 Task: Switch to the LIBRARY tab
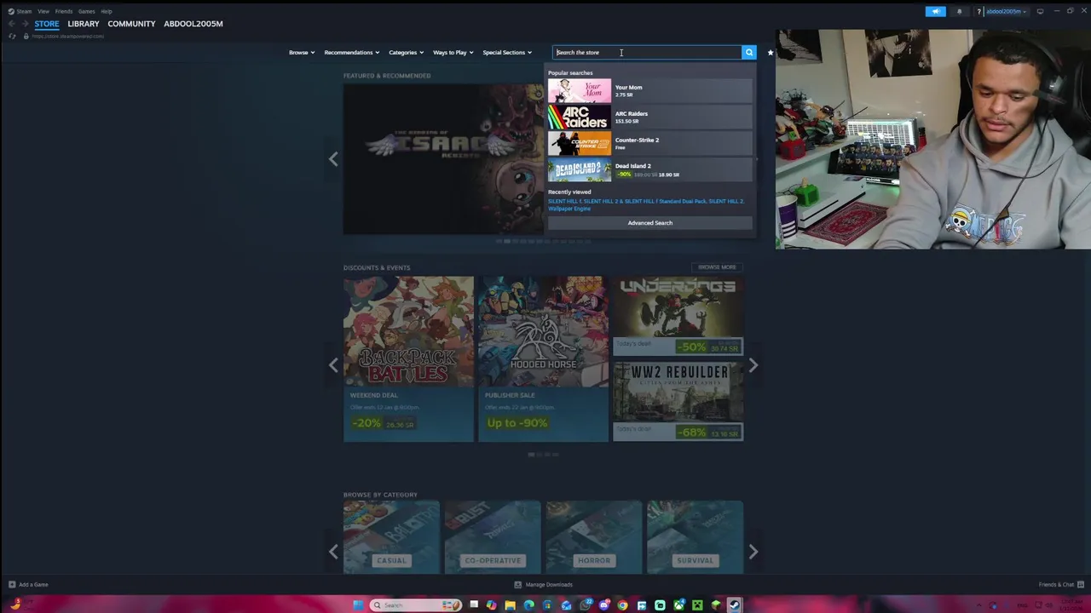pos(84,24)
